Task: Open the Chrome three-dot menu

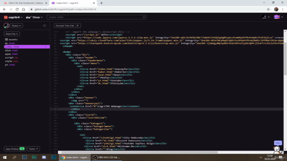Action: (283, 9)
